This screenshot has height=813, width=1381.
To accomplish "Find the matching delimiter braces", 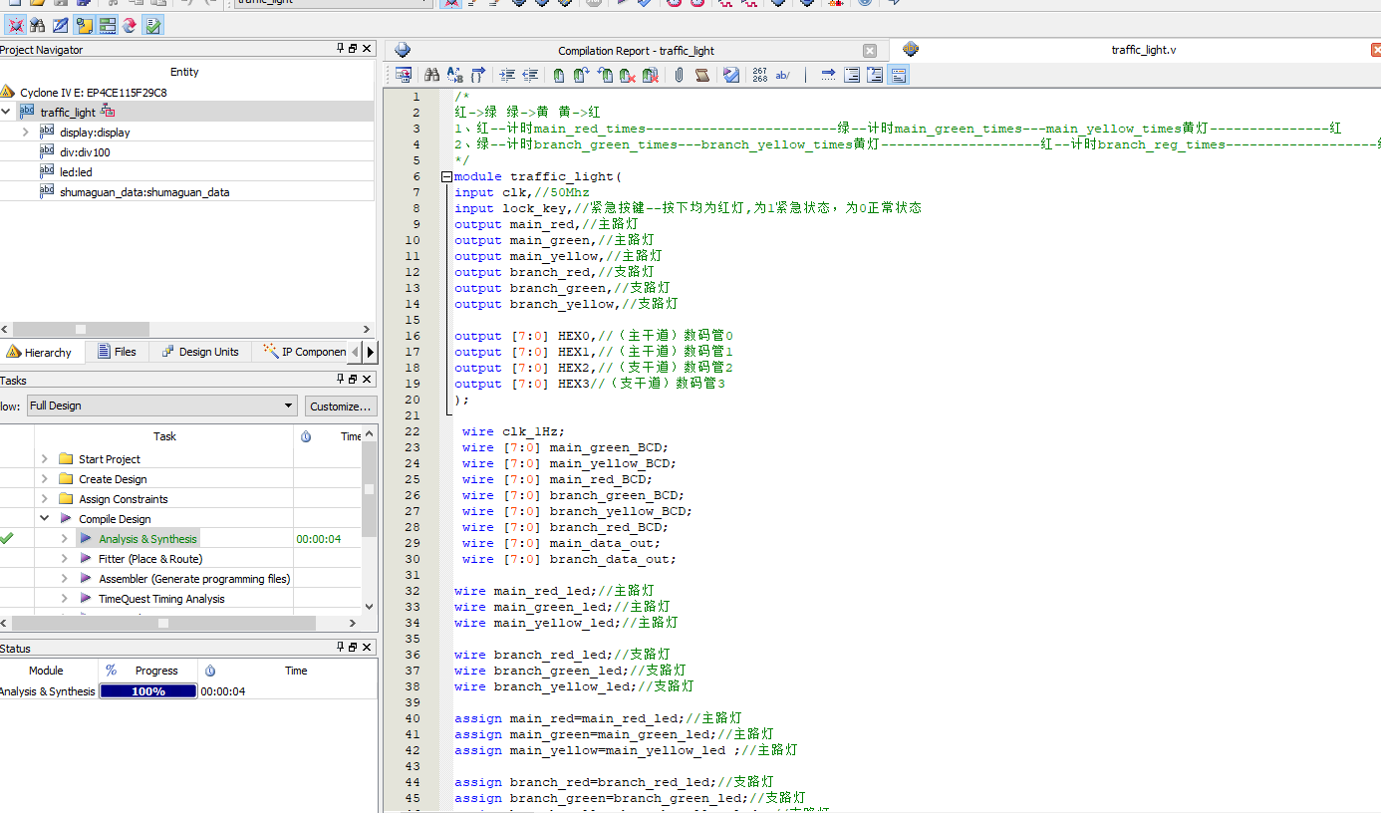I will click(478, 75).
